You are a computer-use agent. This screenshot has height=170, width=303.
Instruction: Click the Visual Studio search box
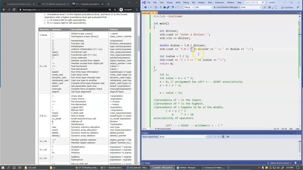pyautogui.click(x=254, y=2)
